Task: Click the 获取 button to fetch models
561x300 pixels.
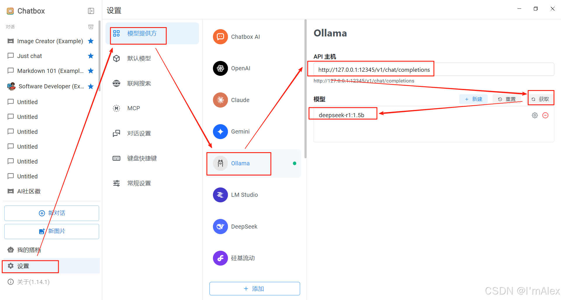Action: point(541,99)
